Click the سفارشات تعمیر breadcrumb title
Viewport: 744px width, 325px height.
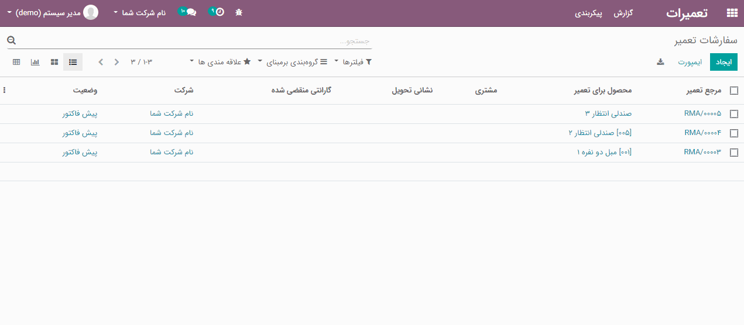tap(706, 40)
